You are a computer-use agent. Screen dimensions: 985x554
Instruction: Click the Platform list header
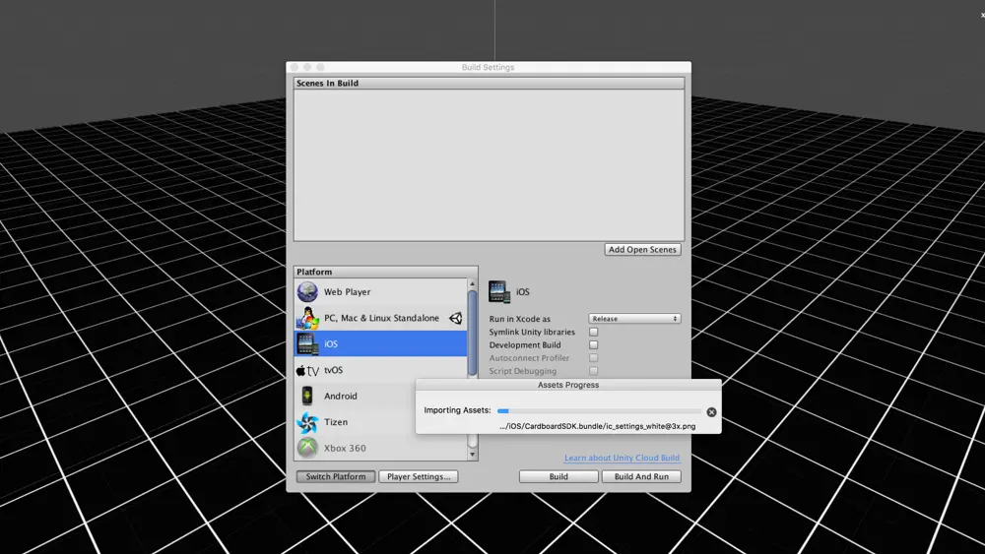pos(386,272)
